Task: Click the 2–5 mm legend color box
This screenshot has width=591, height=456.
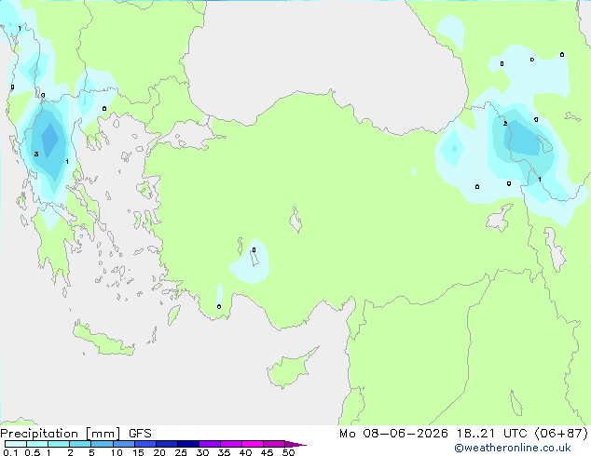Action: [80, 444]
